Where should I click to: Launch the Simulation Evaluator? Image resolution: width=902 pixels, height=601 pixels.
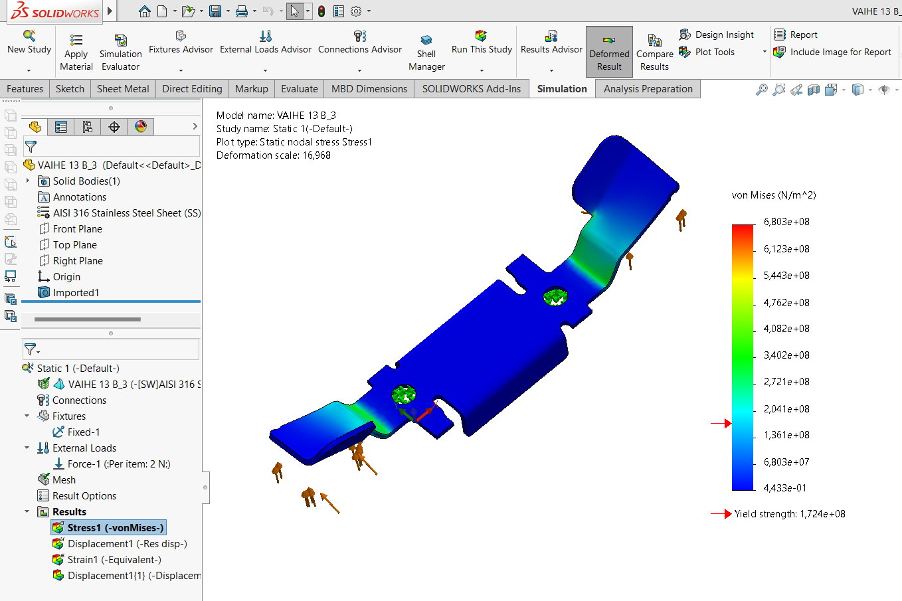point(120,41)
